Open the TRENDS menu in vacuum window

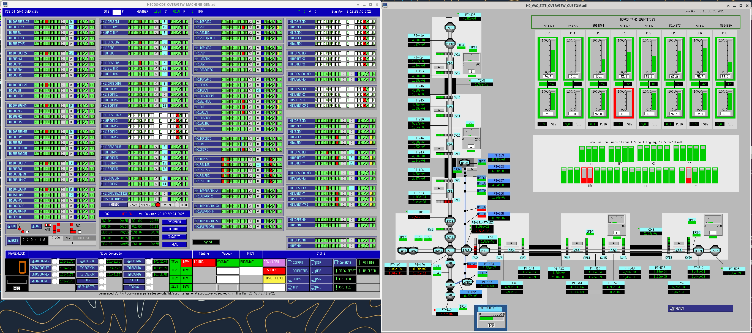point(700,308)
